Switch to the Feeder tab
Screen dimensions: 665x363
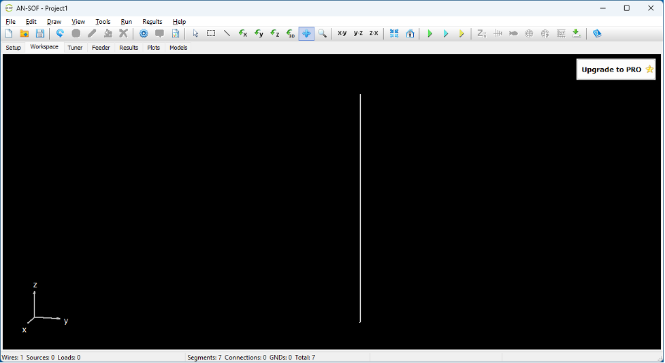coord(101,48)
